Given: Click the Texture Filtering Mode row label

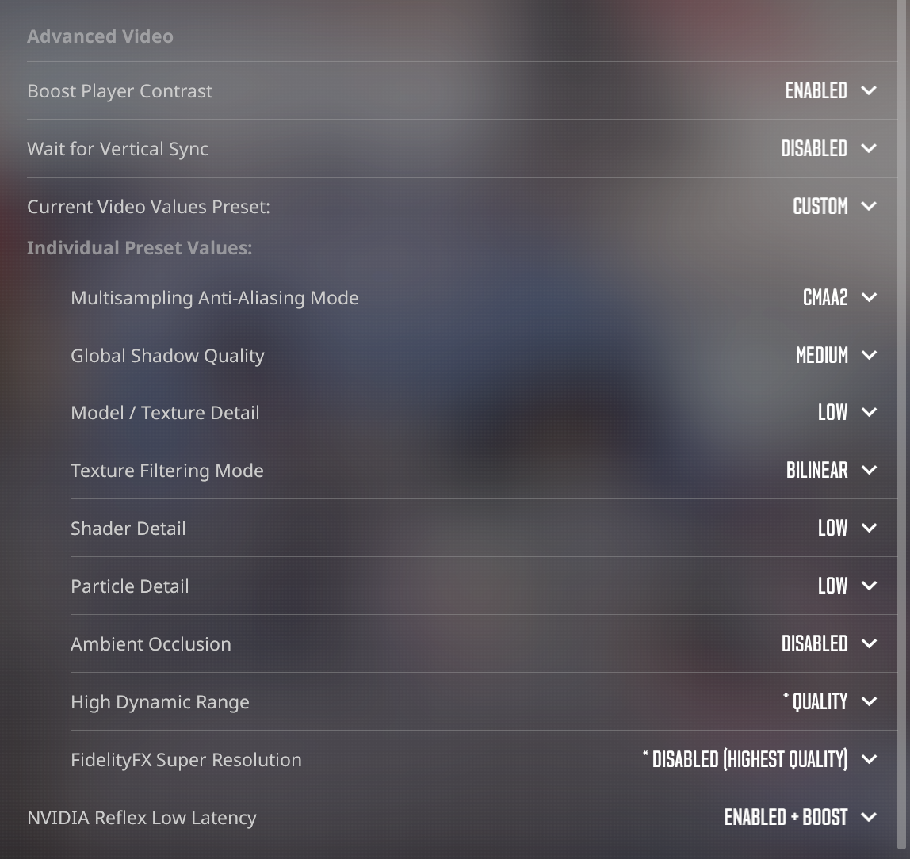Looking at the screenshot, I should tap(167, 471).
